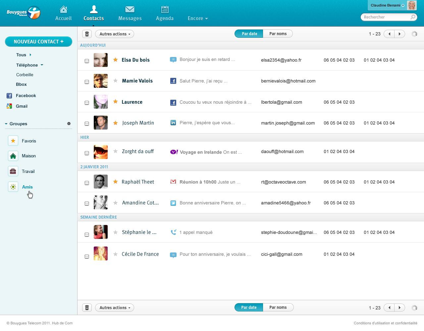Click the missed call icon beside Stéphanie
Image resolution: width=424 pixels, height=331 pixels.
[x=173, y=232]
